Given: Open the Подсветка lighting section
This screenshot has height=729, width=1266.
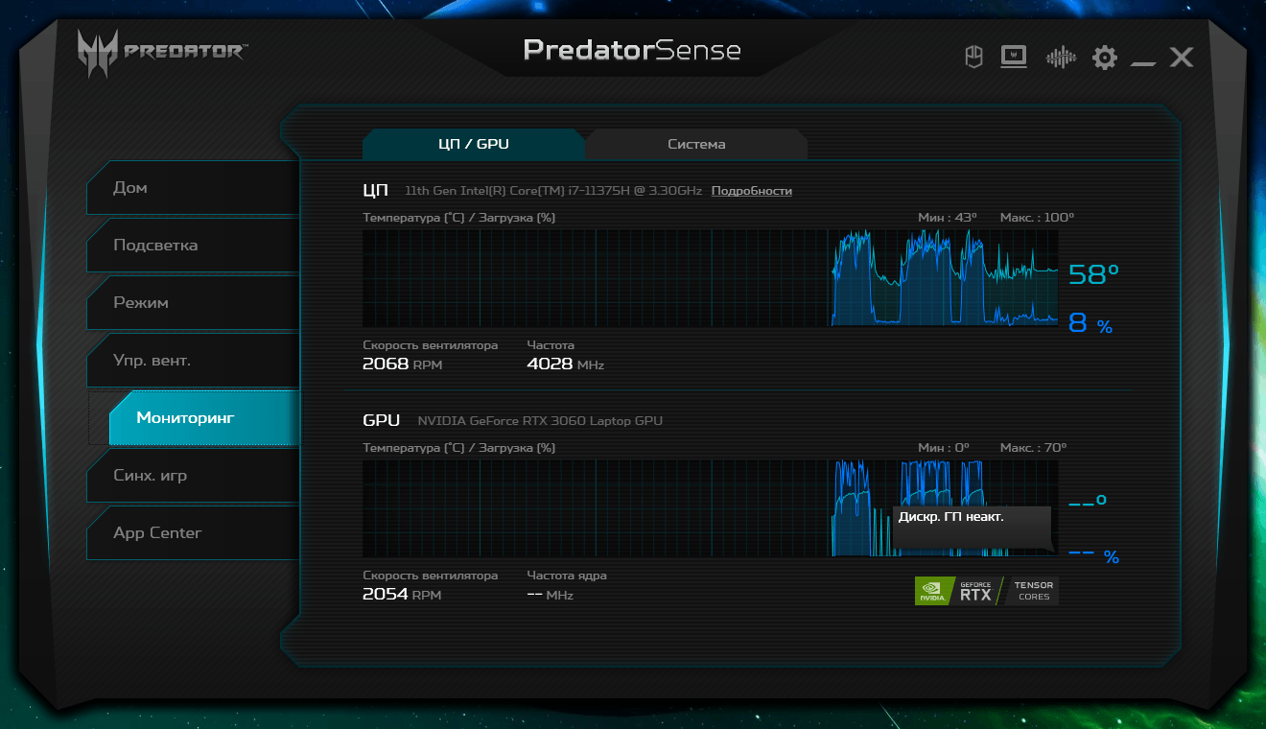Looking at the screenshot, I should [x=193, y=246].
